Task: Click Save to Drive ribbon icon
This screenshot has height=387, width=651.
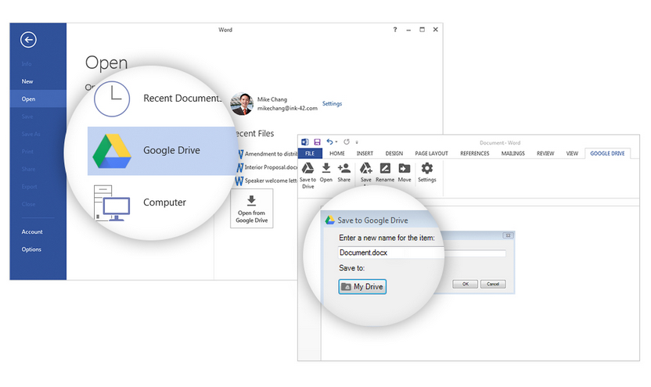Action: pos(308,168)
